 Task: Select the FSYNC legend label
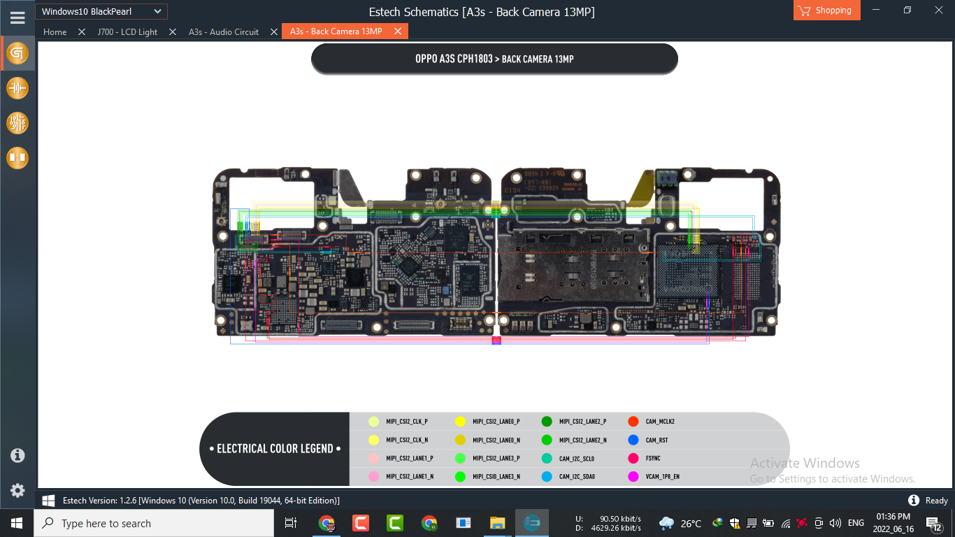653,459
